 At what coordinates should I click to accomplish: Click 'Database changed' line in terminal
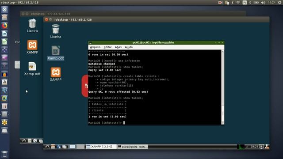coord(102,64)
